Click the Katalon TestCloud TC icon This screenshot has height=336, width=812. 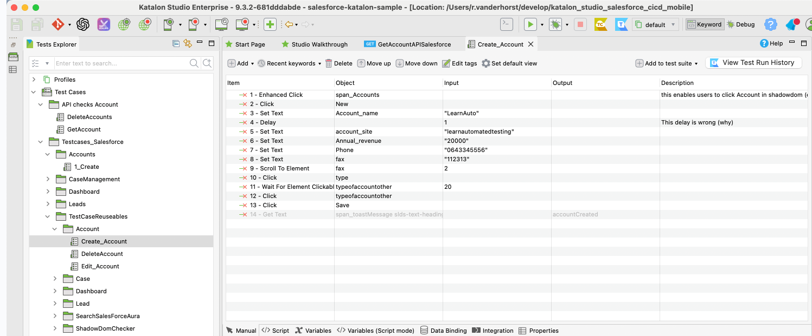point(600,24)
